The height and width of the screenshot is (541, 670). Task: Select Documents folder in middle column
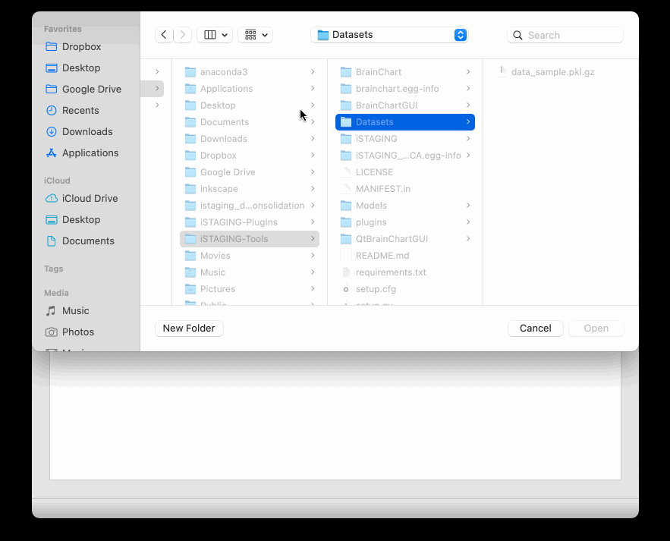click(x=250, y=122)
